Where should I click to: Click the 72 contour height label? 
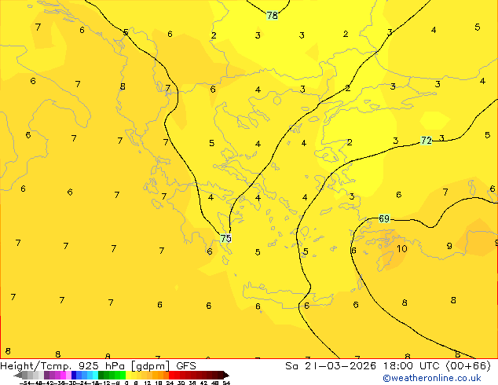click(x=427, y=140)
